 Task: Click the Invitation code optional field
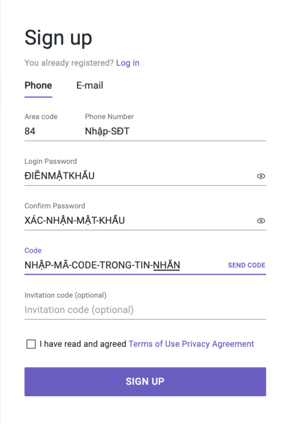tap(145, 310)
